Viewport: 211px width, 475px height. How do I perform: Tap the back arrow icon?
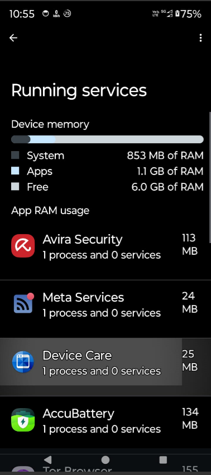tap(13, 38)
